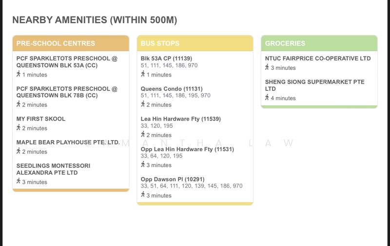Screen dimensions: 390x246
Task: Click walking icon under Sheng Siong Supermarket
Action: 267,98
